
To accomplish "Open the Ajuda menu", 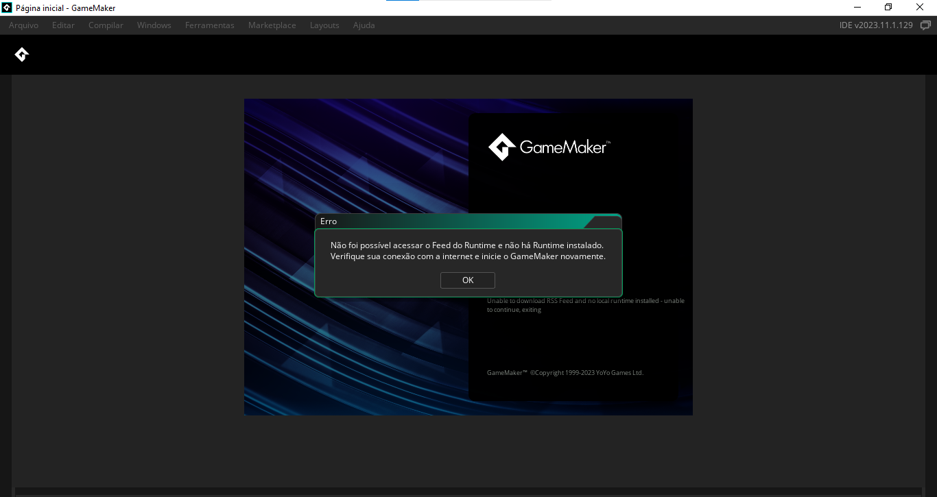I will click(364, 25).
